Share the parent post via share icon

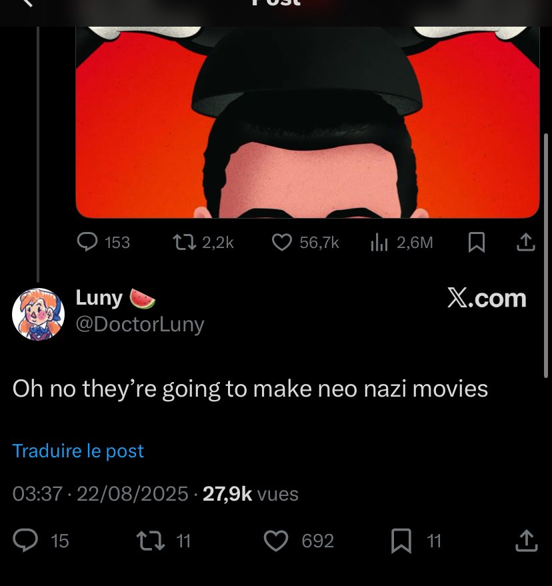coord(526,242)
